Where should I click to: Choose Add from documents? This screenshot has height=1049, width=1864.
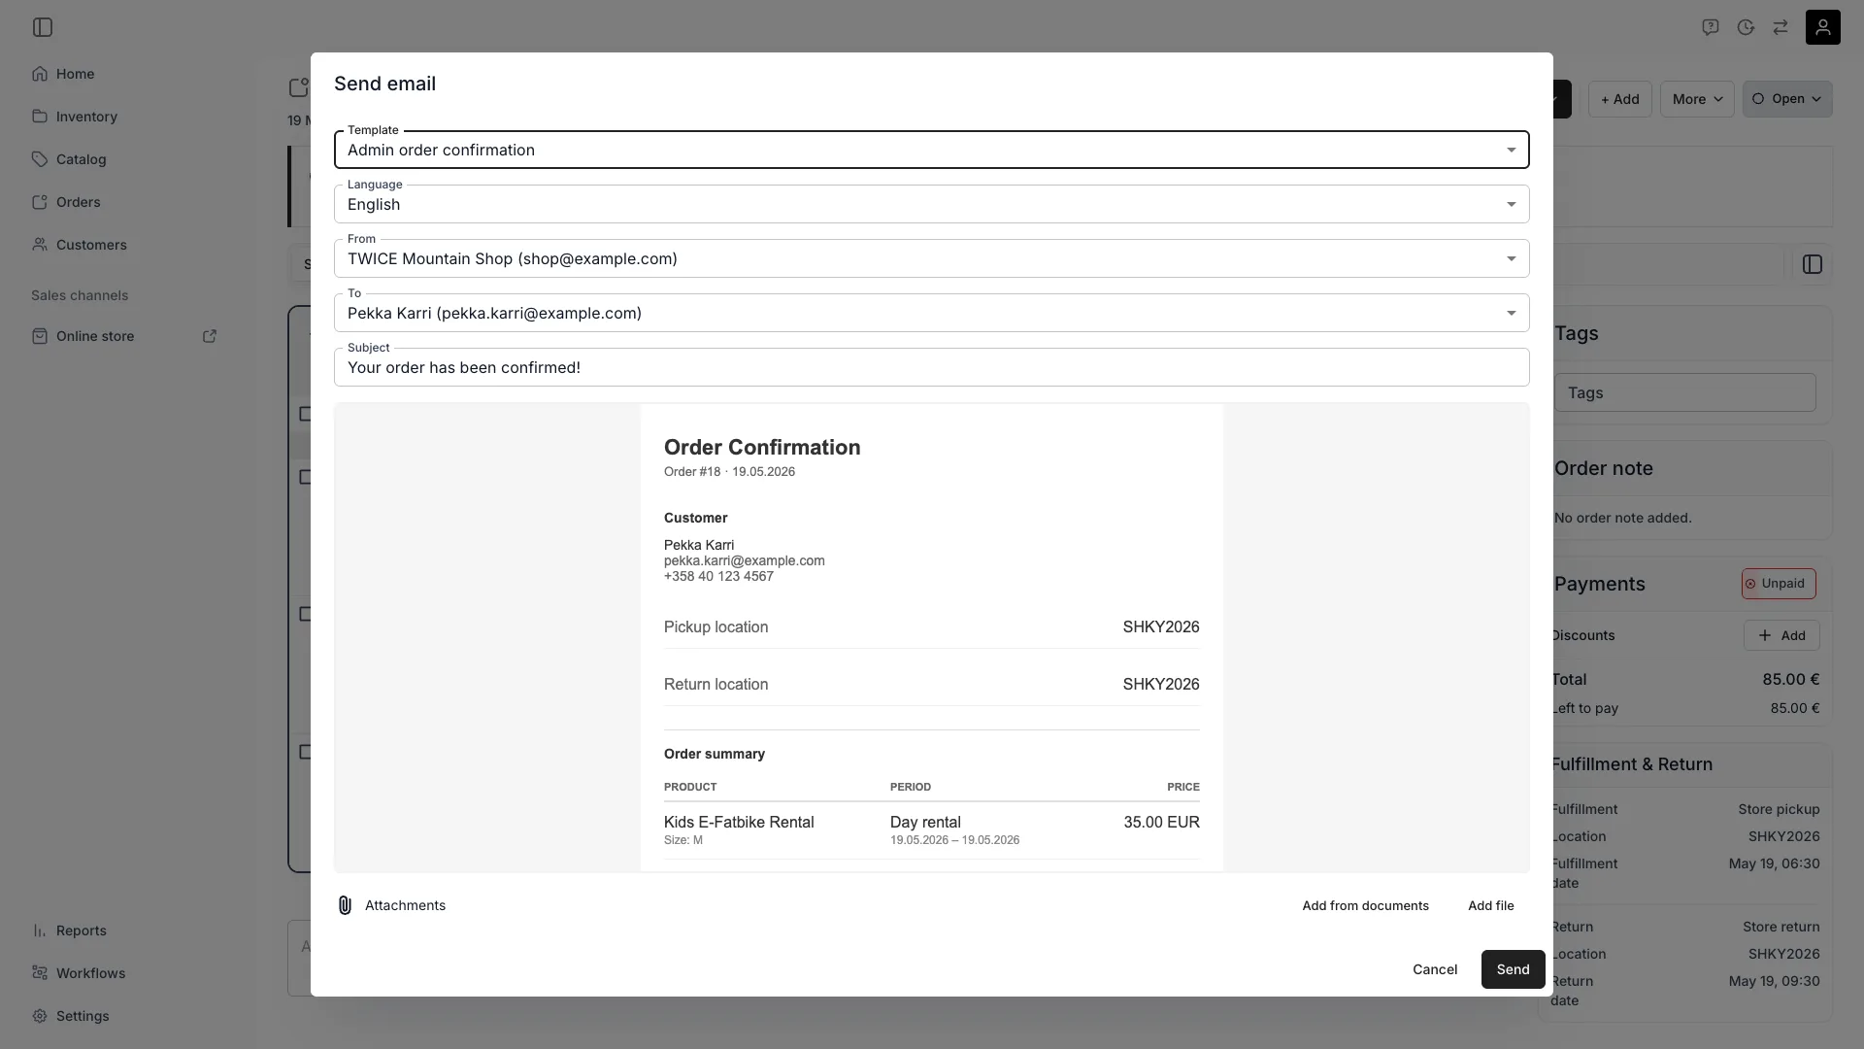pos(1365,905)
